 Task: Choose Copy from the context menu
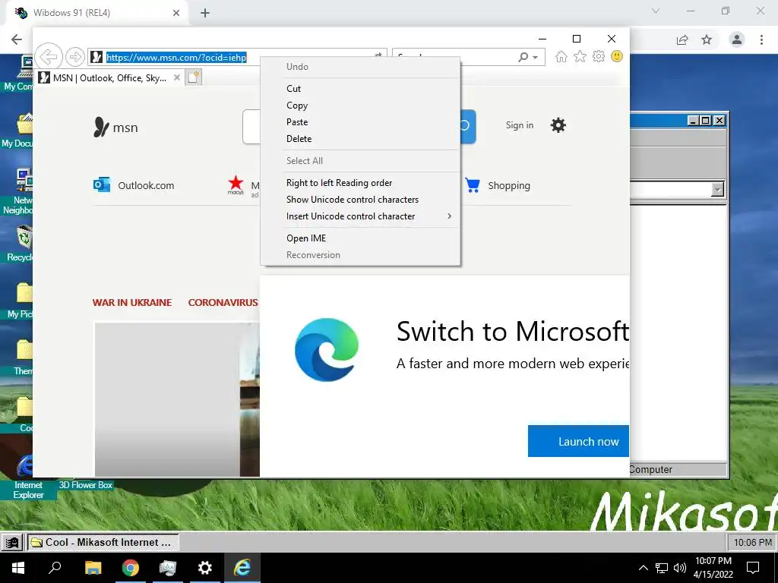(359, 106)
